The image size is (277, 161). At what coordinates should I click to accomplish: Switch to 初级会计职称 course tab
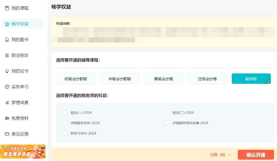76,79
